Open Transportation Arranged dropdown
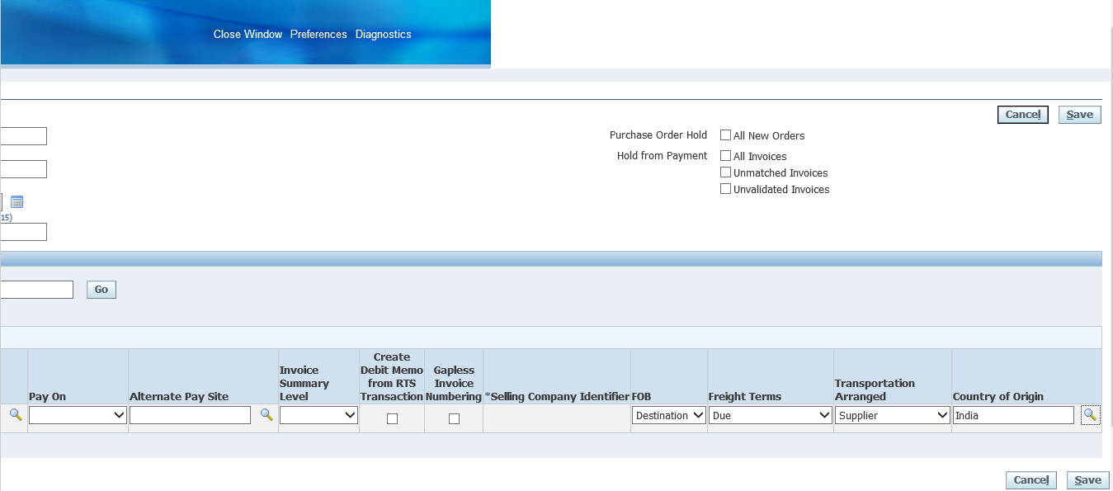 click(x=892, y=416)
